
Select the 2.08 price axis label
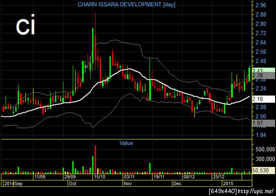click(x=261, y=107)
